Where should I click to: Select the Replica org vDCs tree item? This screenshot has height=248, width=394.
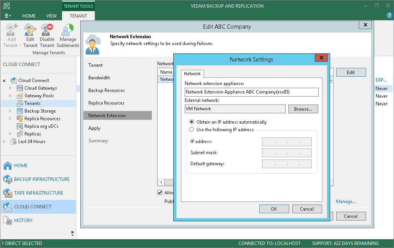click(x=41, y=126)
